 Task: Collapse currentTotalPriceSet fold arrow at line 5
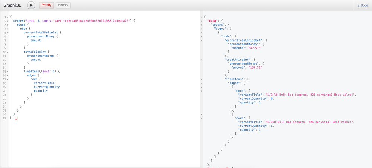point(7,33)
